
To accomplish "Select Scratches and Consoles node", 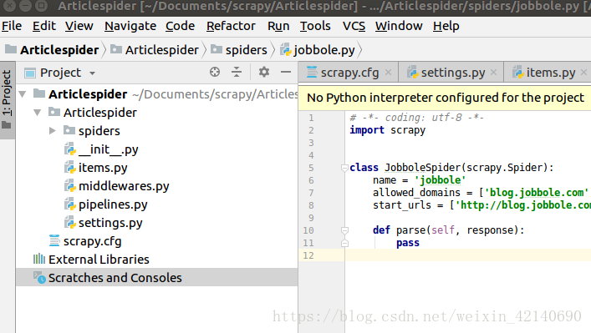I will (x=156, y=278).
